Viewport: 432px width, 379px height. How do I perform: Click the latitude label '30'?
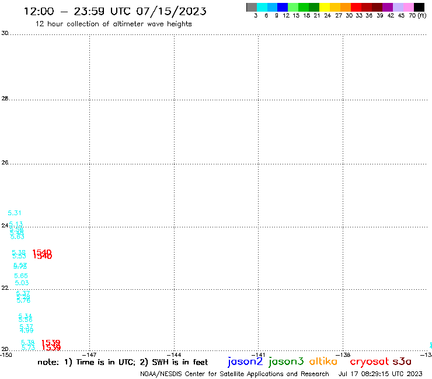click(x=5, y=33)
